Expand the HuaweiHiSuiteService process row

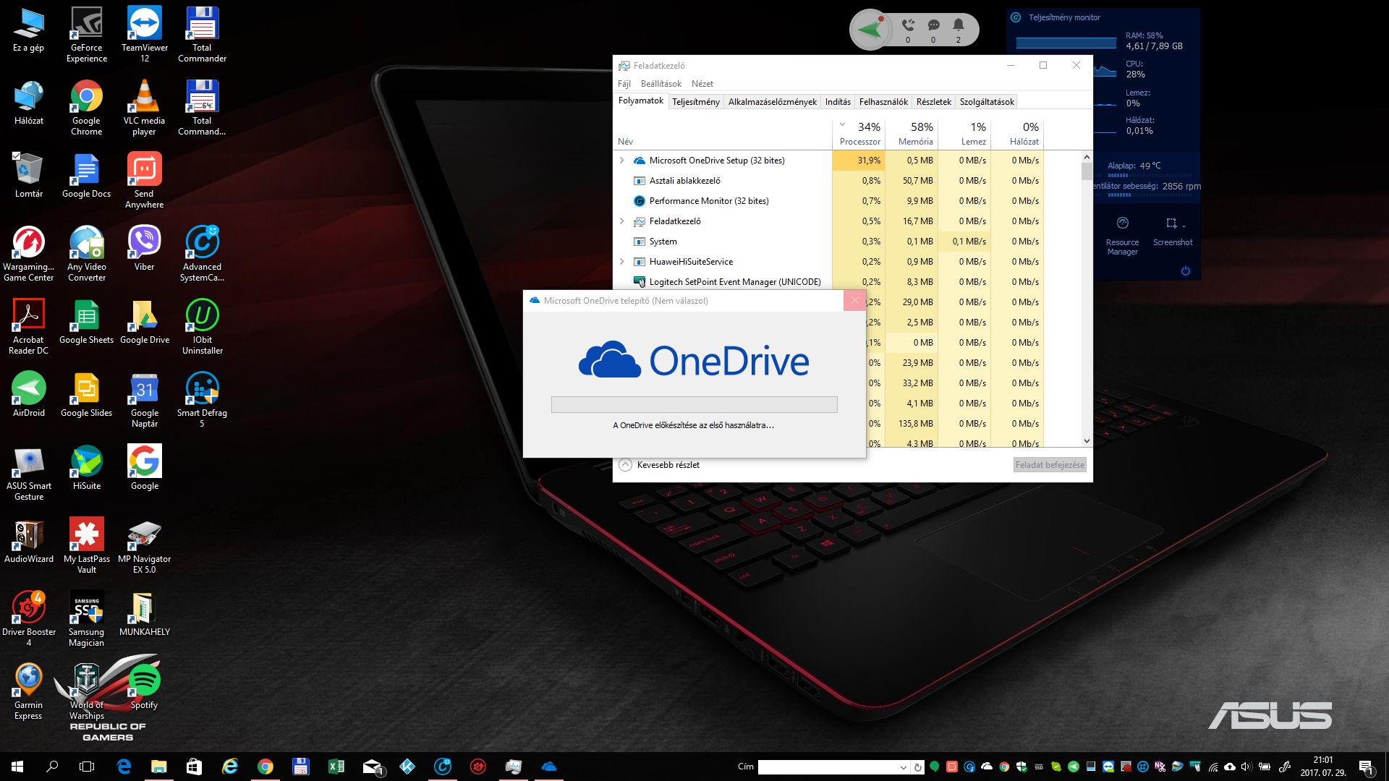point(622,262)
